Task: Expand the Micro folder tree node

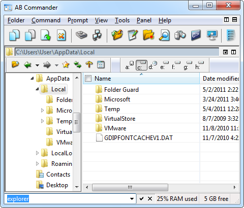Action: 42,111
